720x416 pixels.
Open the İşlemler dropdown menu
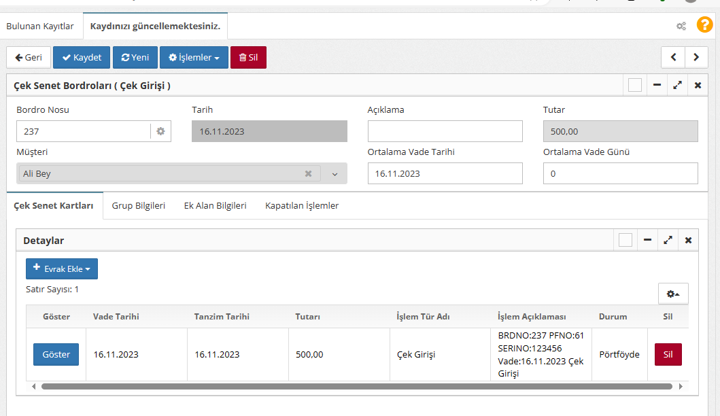tap(194, 58)
